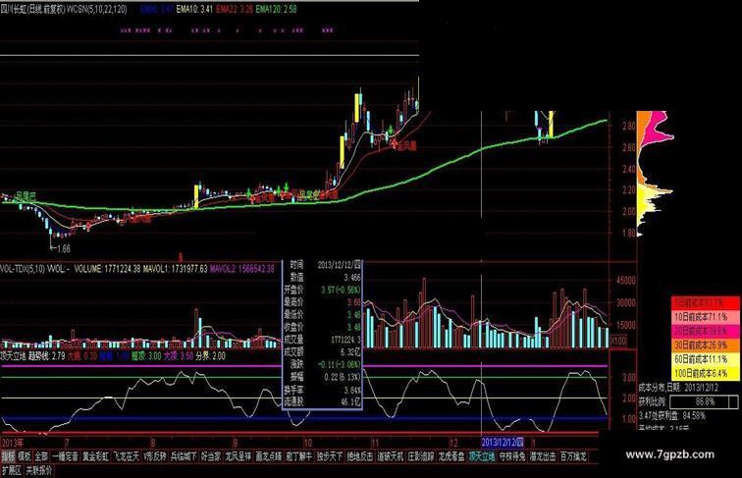Open the 关联报价 tab

point(39,470)
